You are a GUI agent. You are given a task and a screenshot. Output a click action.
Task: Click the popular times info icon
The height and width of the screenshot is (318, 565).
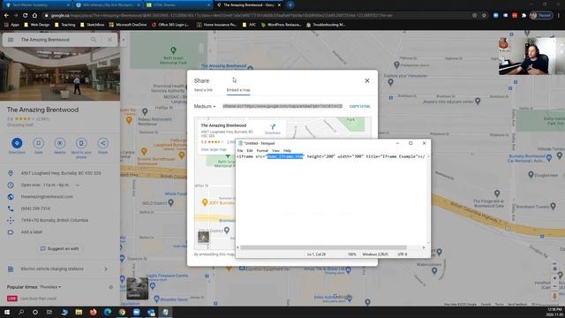[111, 287]
